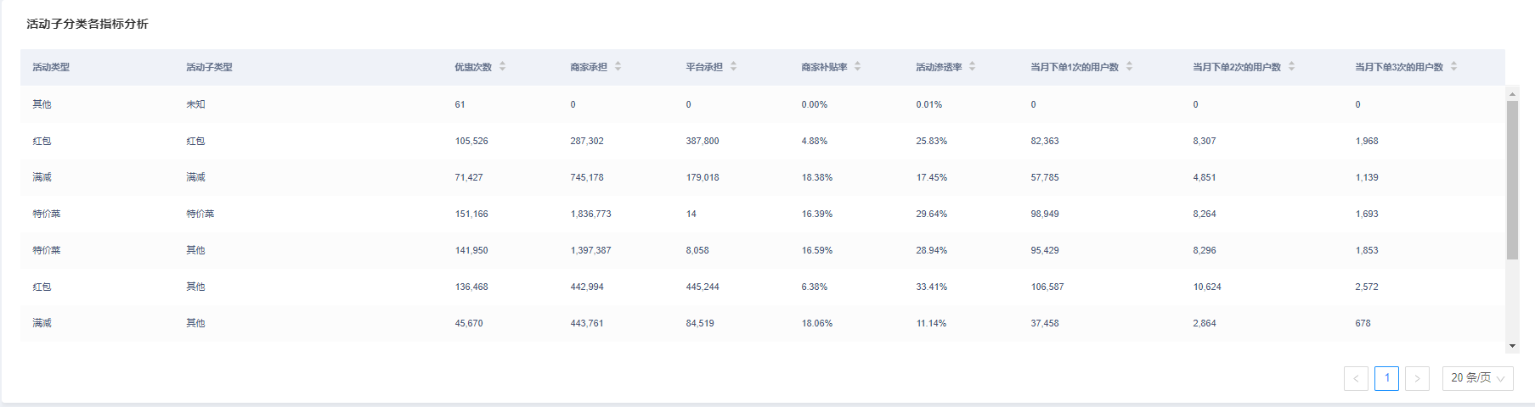Viewport: 1535px width, 407px height.
Task: Click the value 82,363 cell
Action: [1045, 141]
